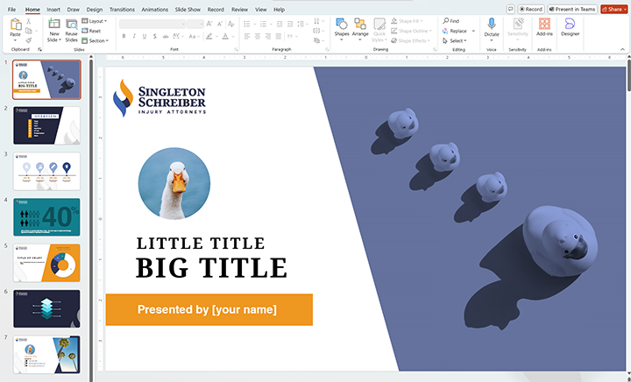
Task: Click the Present in Teams button
Action: 573,9
